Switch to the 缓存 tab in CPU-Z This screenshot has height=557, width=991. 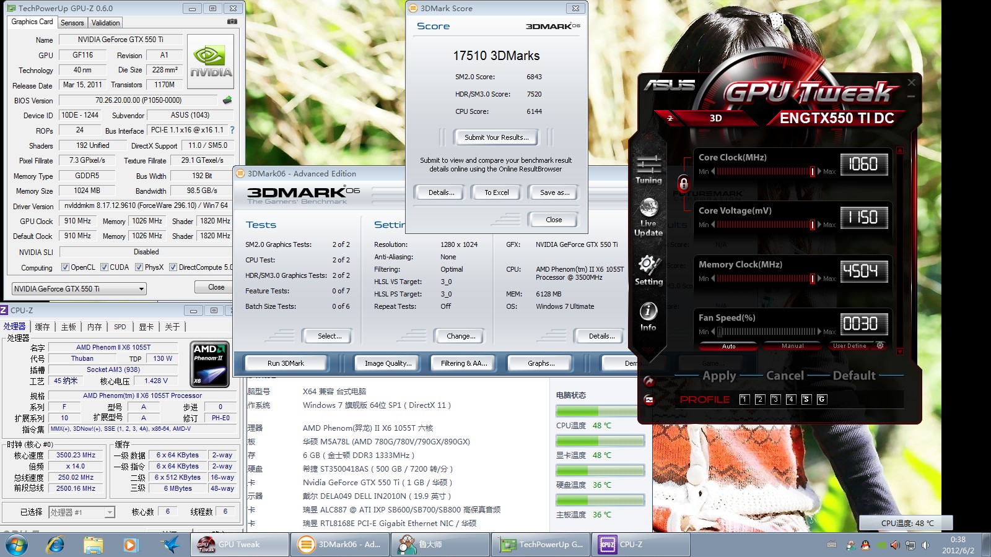(x=42, y=327)
